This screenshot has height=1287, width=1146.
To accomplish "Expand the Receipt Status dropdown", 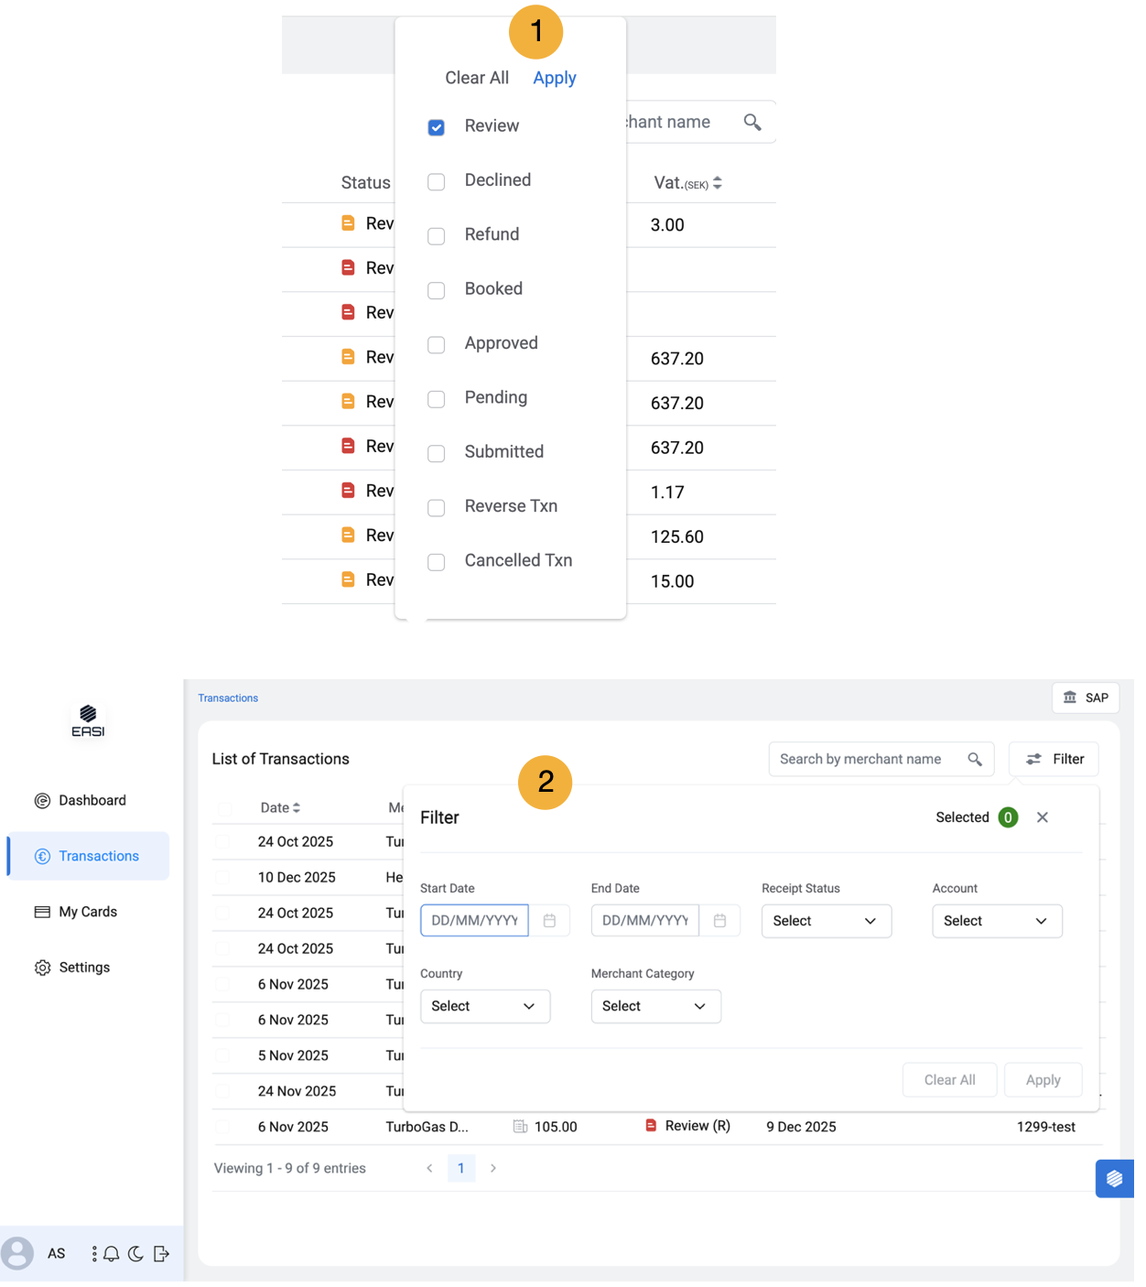I will (826, 921).
